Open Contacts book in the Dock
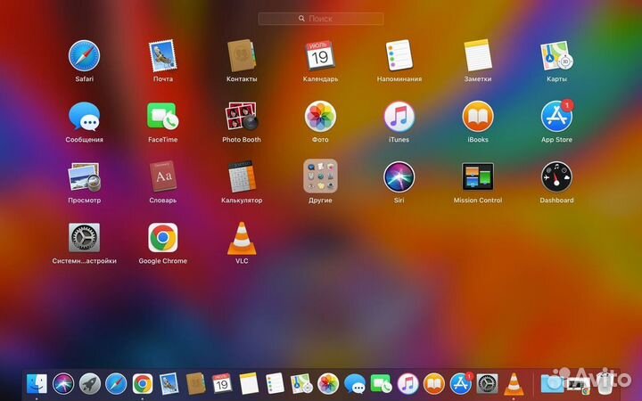The image size is (642, 401). (195, 384)
